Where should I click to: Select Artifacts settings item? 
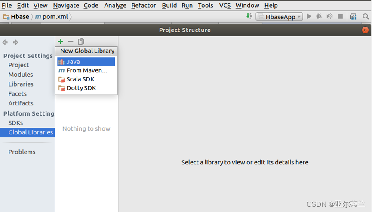coord(21,103)
